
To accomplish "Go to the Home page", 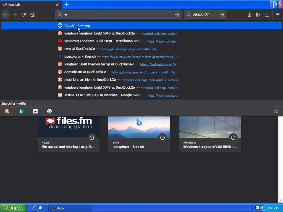I will pyautogui.click(x=32, y=15).
